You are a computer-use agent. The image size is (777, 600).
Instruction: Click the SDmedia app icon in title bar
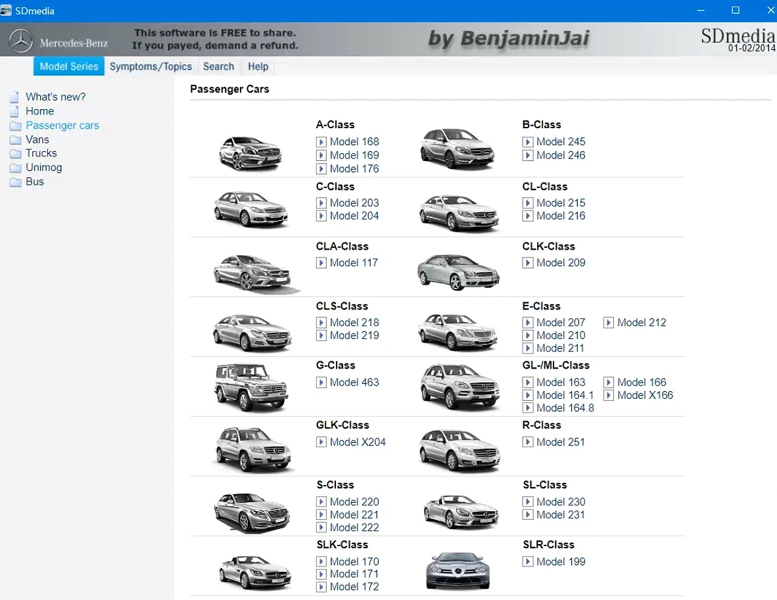(x=6, y=11)
